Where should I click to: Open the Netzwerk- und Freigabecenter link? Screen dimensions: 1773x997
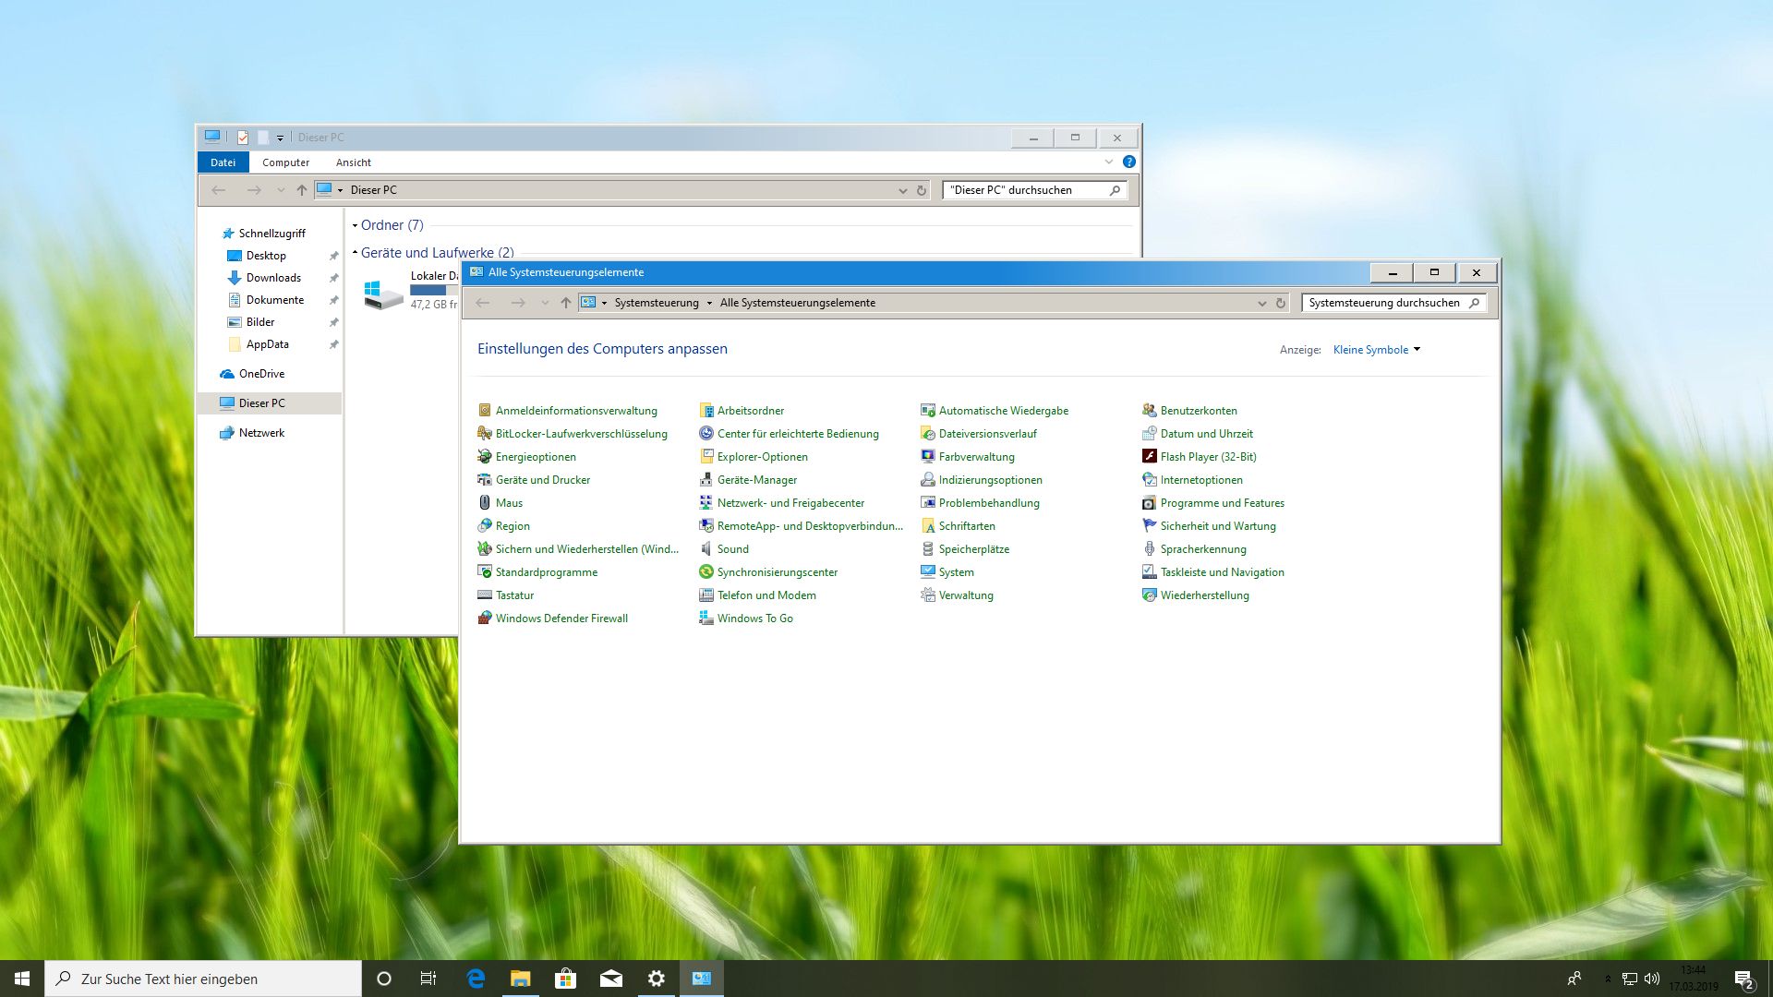[x=790, y=503]
